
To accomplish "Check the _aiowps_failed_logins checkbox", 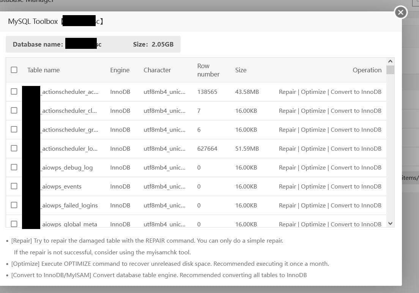I will tap(14, 205).
